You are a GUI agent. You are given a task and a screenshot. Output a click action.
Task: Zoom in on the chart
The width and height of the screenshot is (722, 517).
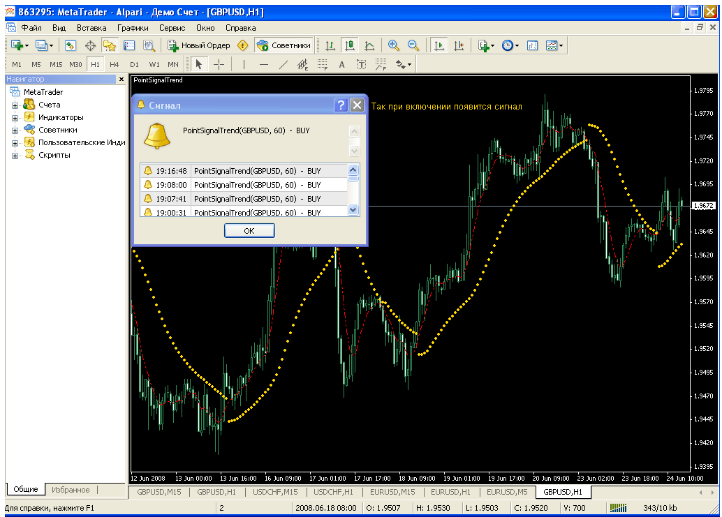[394, 45]
